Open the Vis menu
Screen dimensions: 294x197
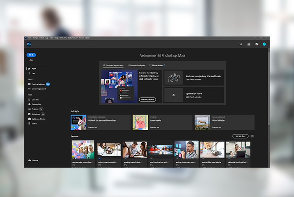(66, 38)
